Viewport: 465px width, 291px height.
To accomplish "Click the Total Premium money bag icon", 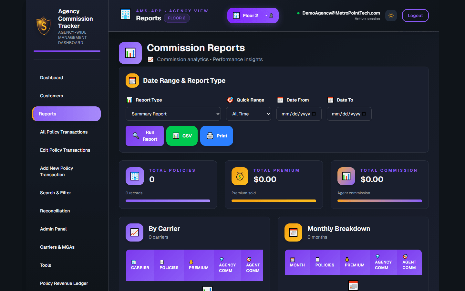I will click(240, 176).
